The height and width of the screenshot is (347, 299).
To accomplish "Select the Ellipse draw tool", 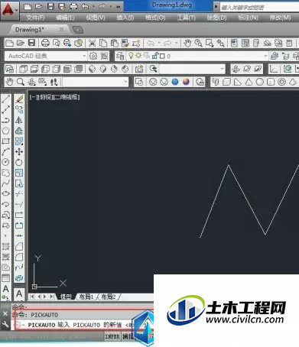I will coord(6,193).
